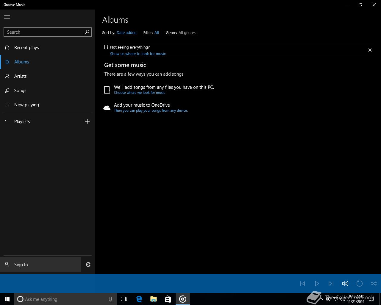Click the headphones icon for Recent plays
The width and height of the screenshot is (381, 305).
pos(7,48)
